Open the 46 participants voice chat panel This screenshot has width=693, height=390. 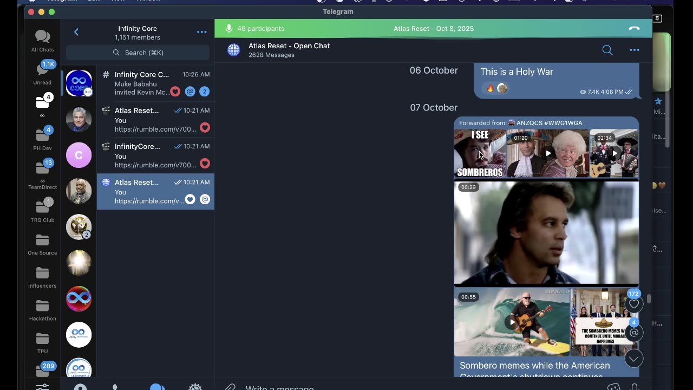260,28
